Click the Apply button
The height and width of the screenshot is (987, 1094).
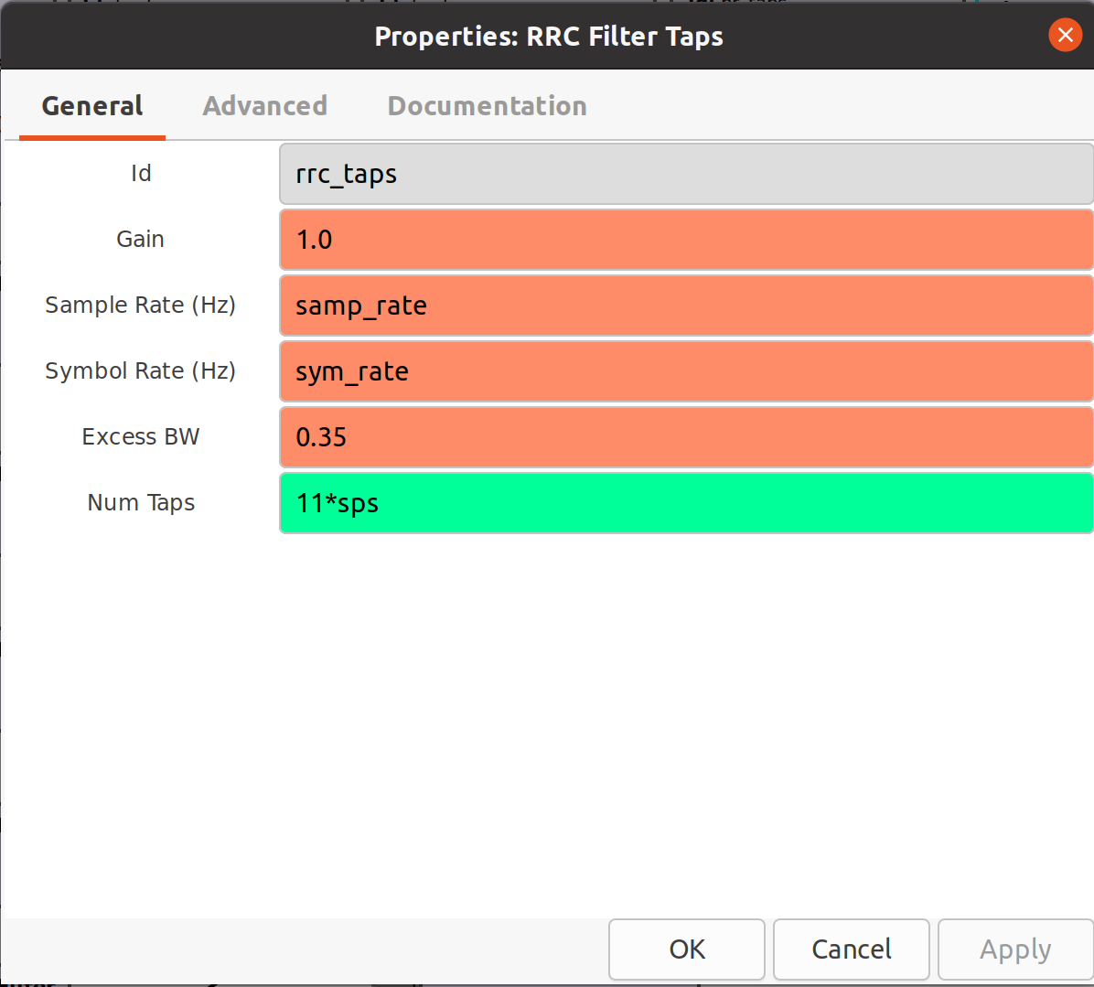(x=1015, y=949)
